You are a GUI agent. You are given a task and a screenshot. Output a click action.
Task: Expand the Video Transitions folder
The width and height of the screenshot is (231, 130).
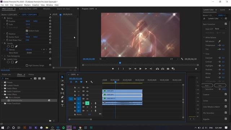[x=3, y=104]
